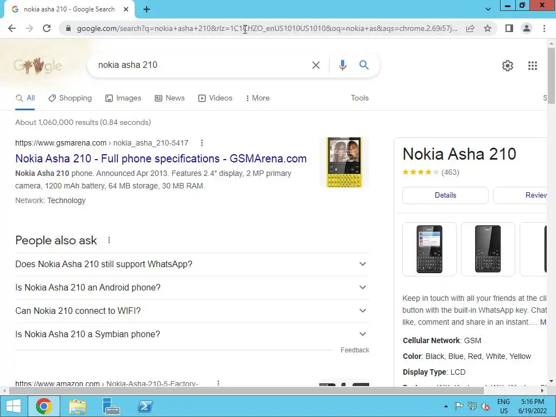Image resolution: width=556 pixels, height=417 pixels.
Task: Open options menu beside the amazon.com result
Action: coord(218,383)
